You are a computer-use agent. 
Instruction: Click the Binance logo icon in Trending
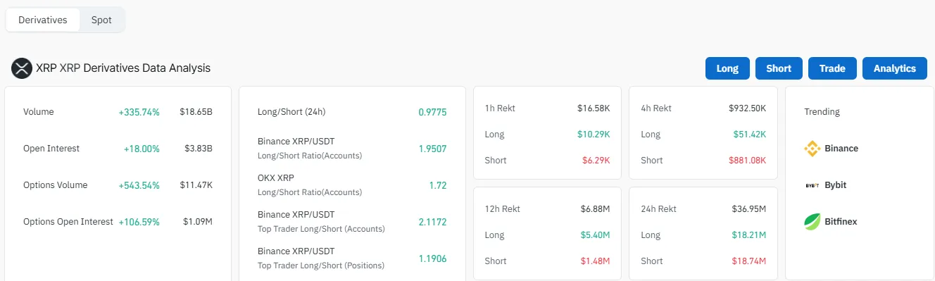point(812,149)
